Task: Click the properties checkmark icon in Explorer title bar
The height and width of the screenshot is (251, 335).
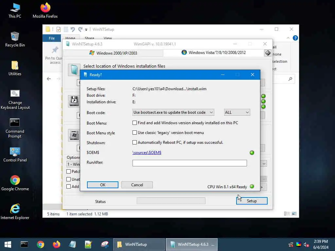Action: pos(59,29)
